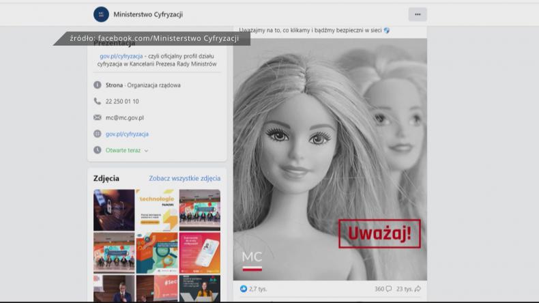Viewport: 539px width, 303px height.
Task: Open the three-dots page options menu
Action: [x=418, y=14]
